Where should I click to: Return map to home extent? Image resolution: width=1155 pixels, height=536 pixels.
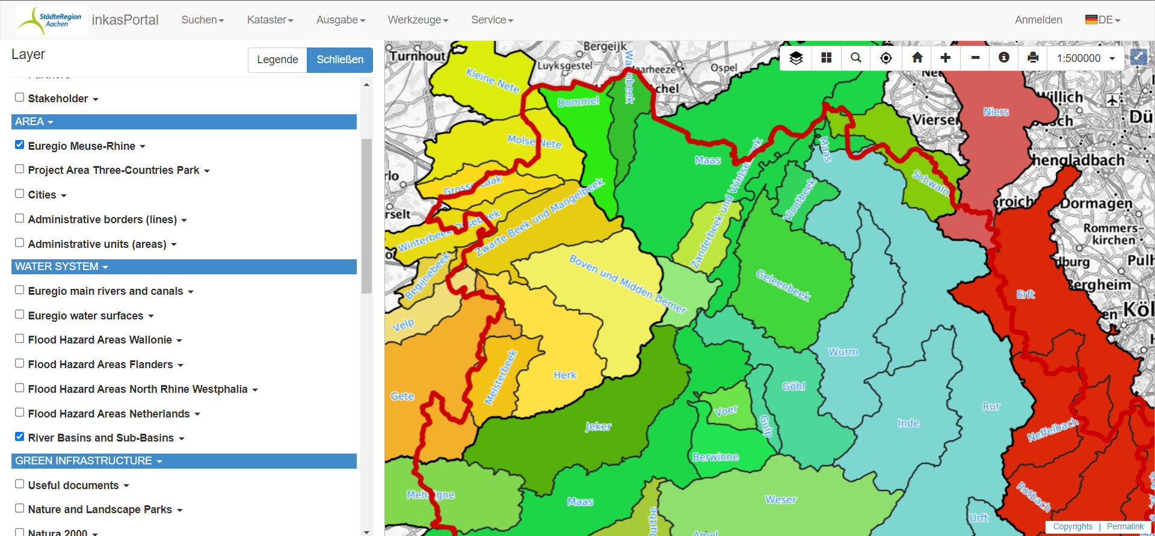pos(917,58)
